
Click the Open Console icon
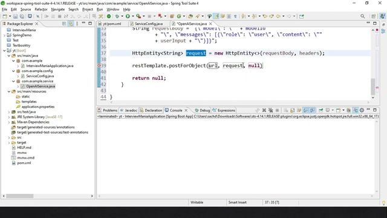pyautogui.click(x=338, y=110)
